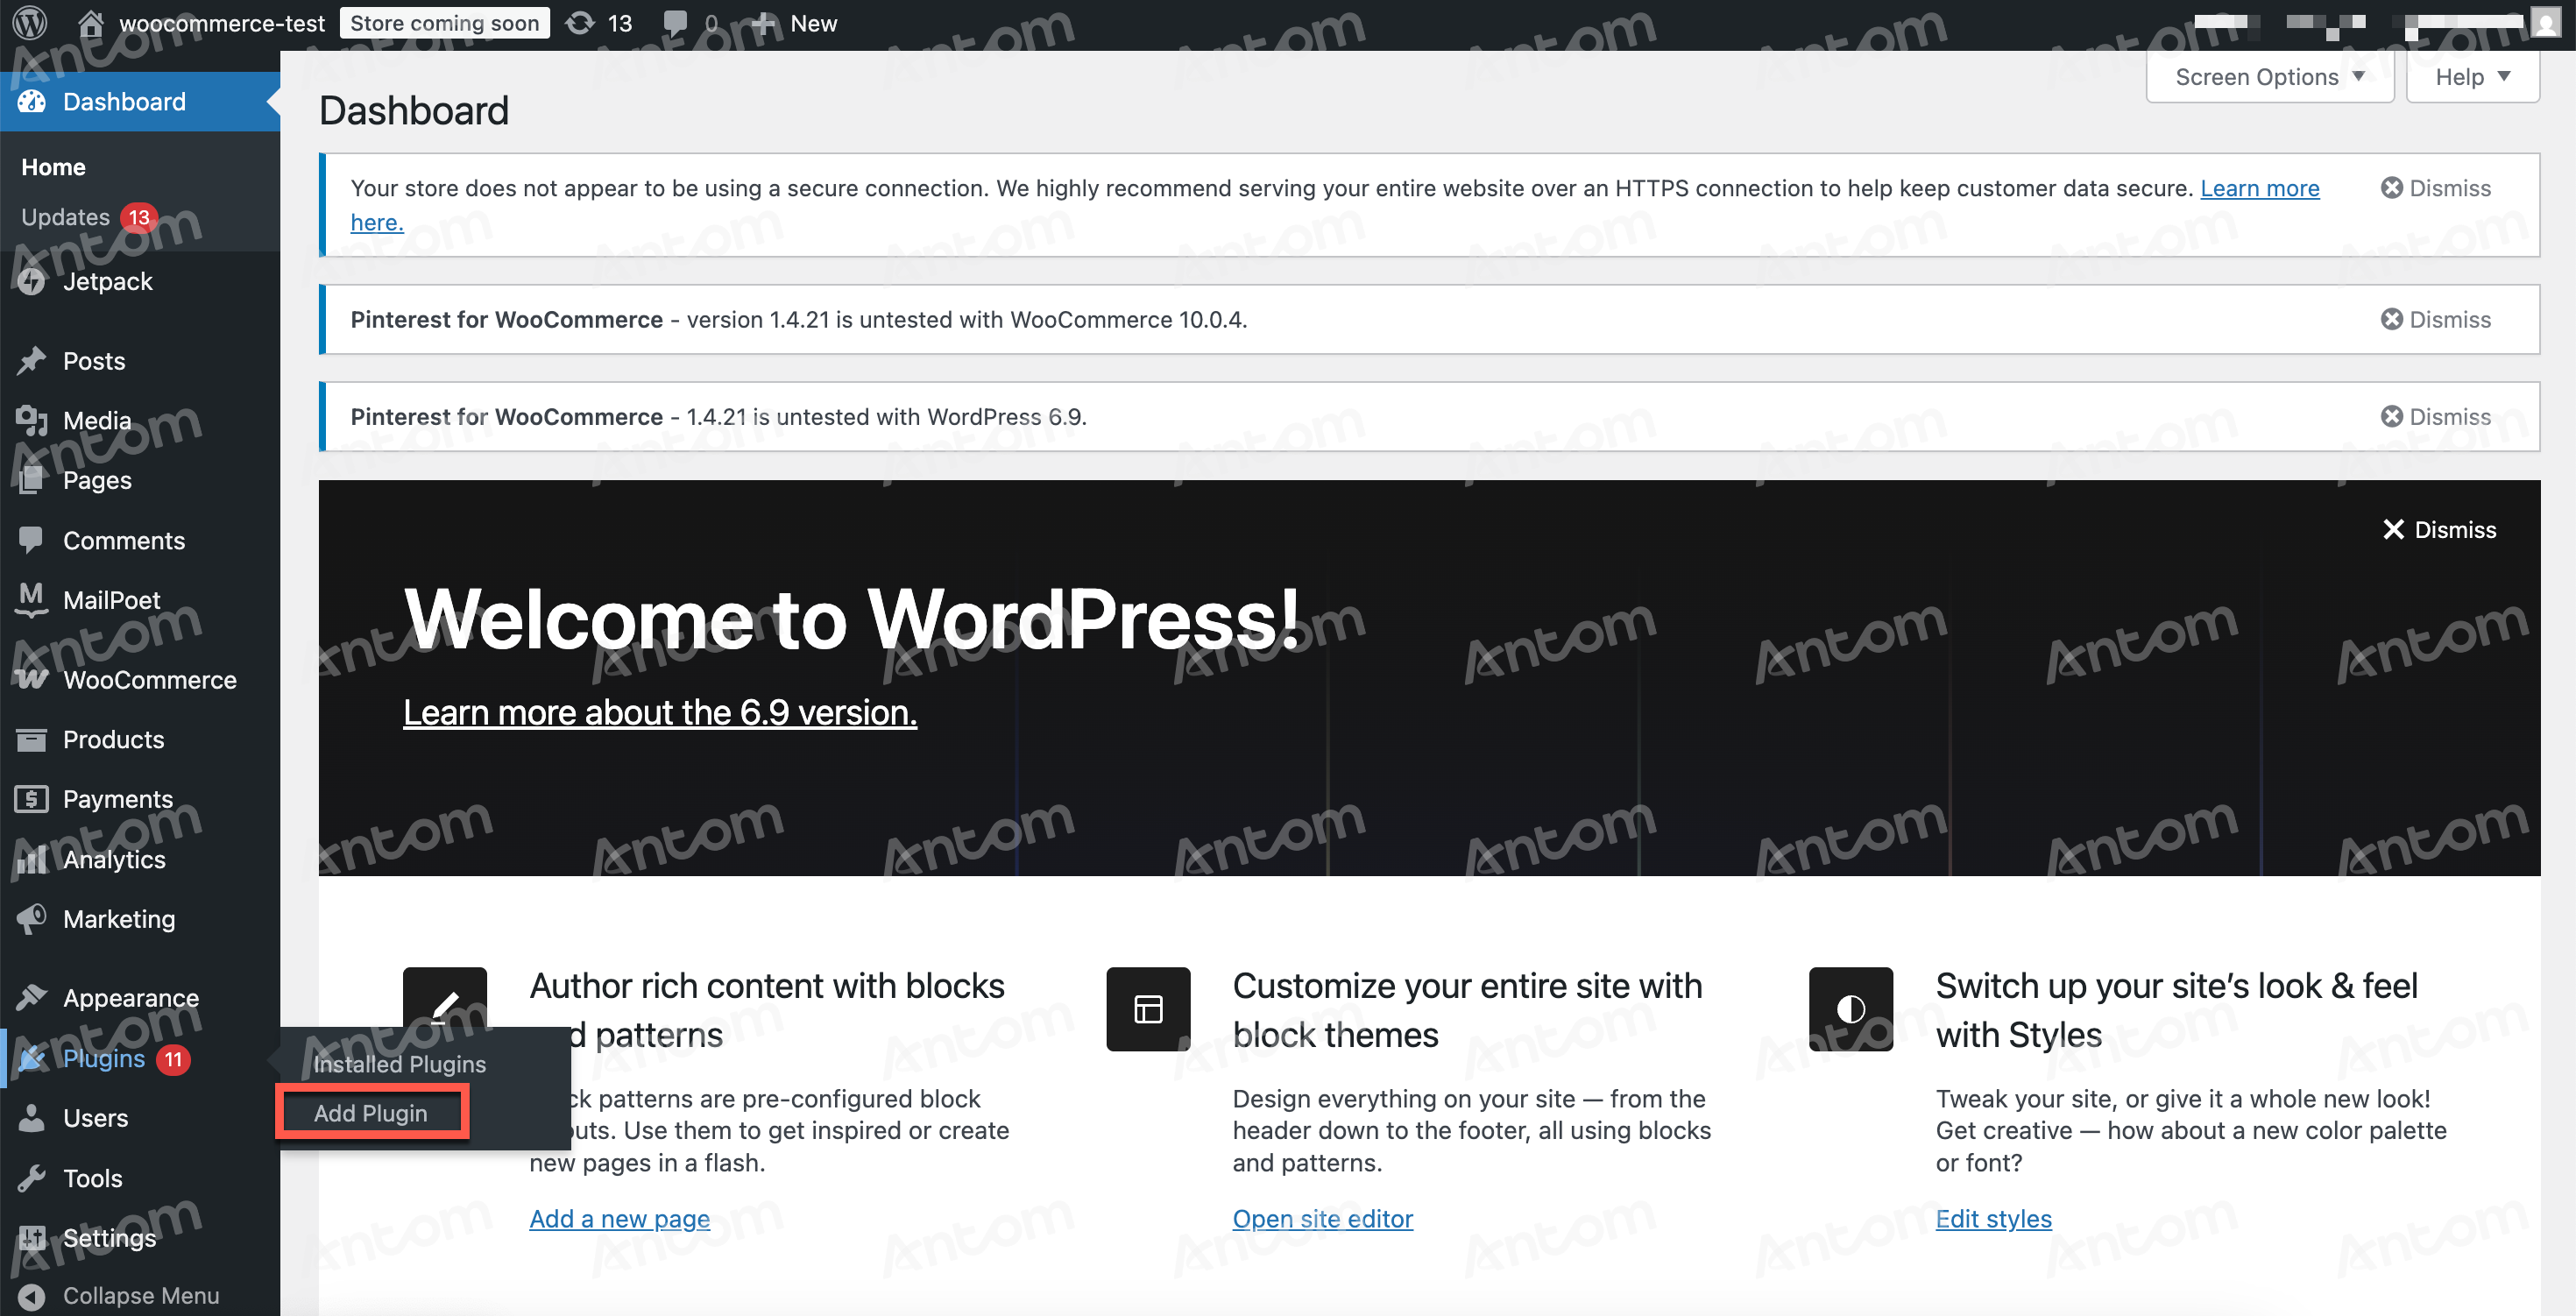The image size is (2576, 1316).
Task: Expand the Screen Options panel
Action: tap(2270, 77)
